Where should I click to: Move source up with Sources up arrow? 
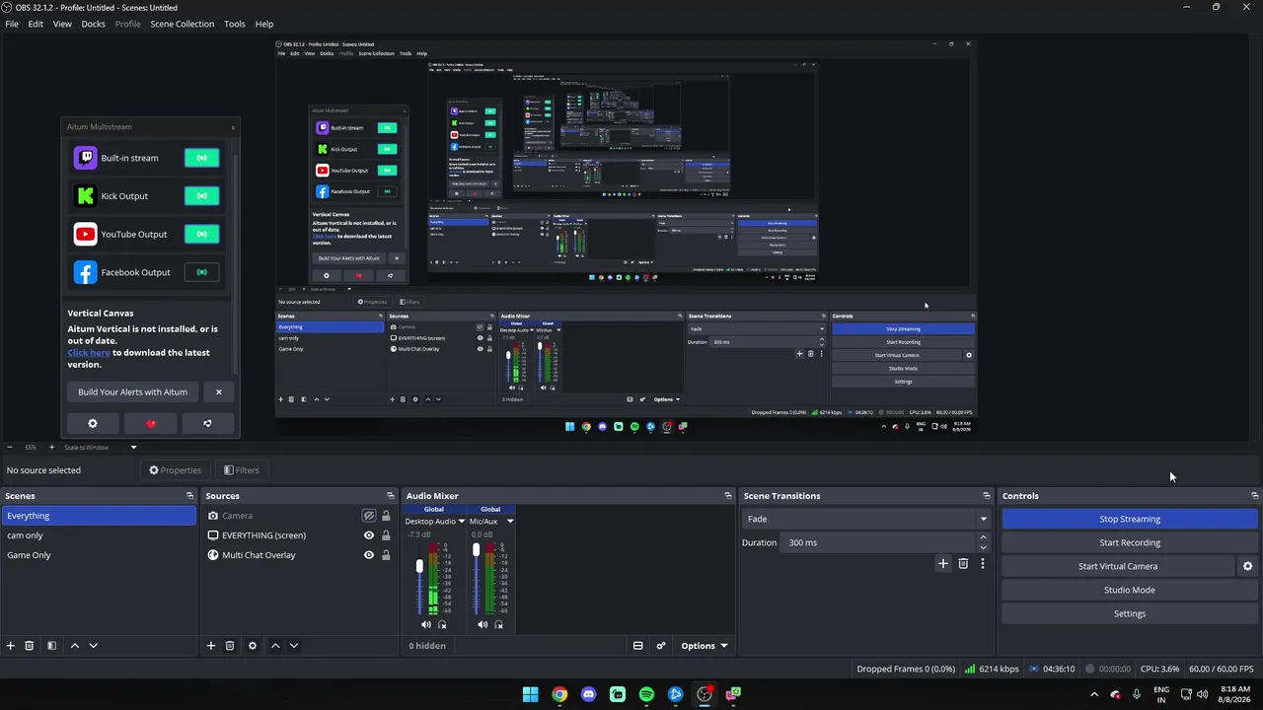click(275, 646)
